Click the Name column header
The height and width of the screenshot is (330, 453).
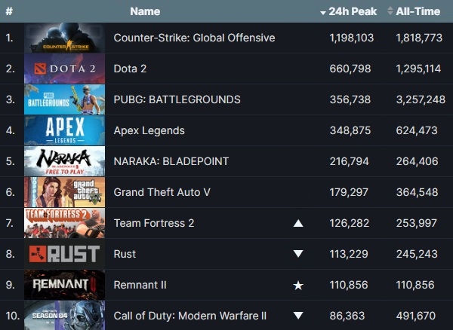click(145, 11)
